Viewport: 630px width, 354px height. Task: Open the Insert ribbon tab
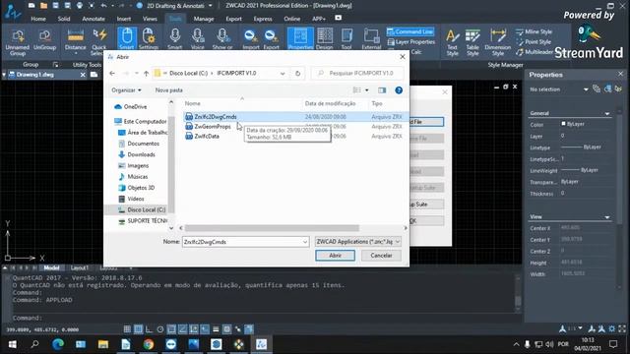click(x=124, y=19)
